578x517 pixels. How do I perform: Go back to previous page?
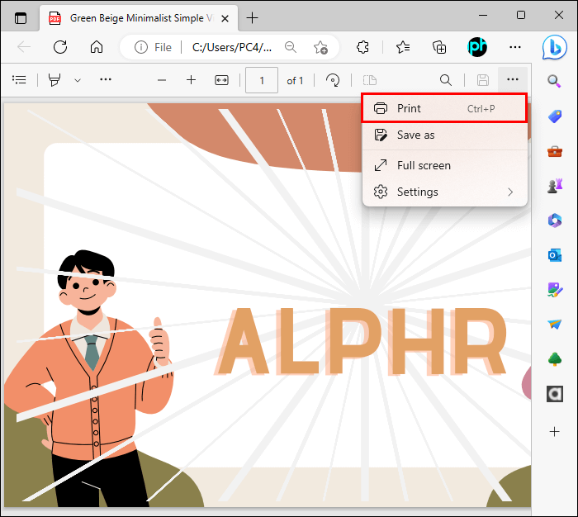coord(24,47)
